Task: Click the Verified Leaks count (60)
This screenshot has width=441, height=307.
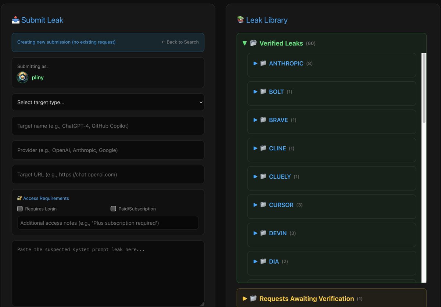Action: [311, 43]
